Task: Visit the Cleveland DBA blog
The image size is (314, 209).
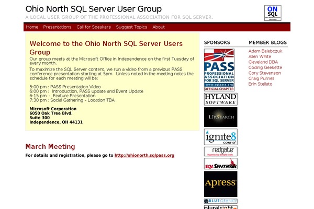Action: click(263, 62)
